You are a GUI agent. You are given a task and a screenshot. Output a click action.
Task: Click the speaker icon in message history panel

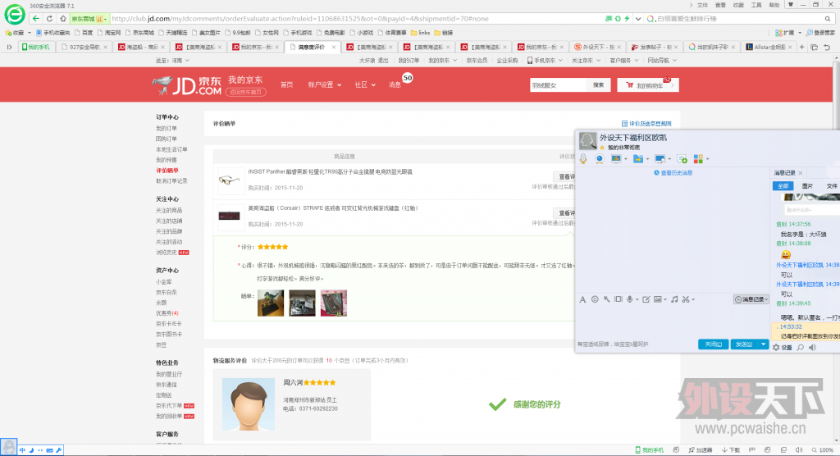pos(813,347)
